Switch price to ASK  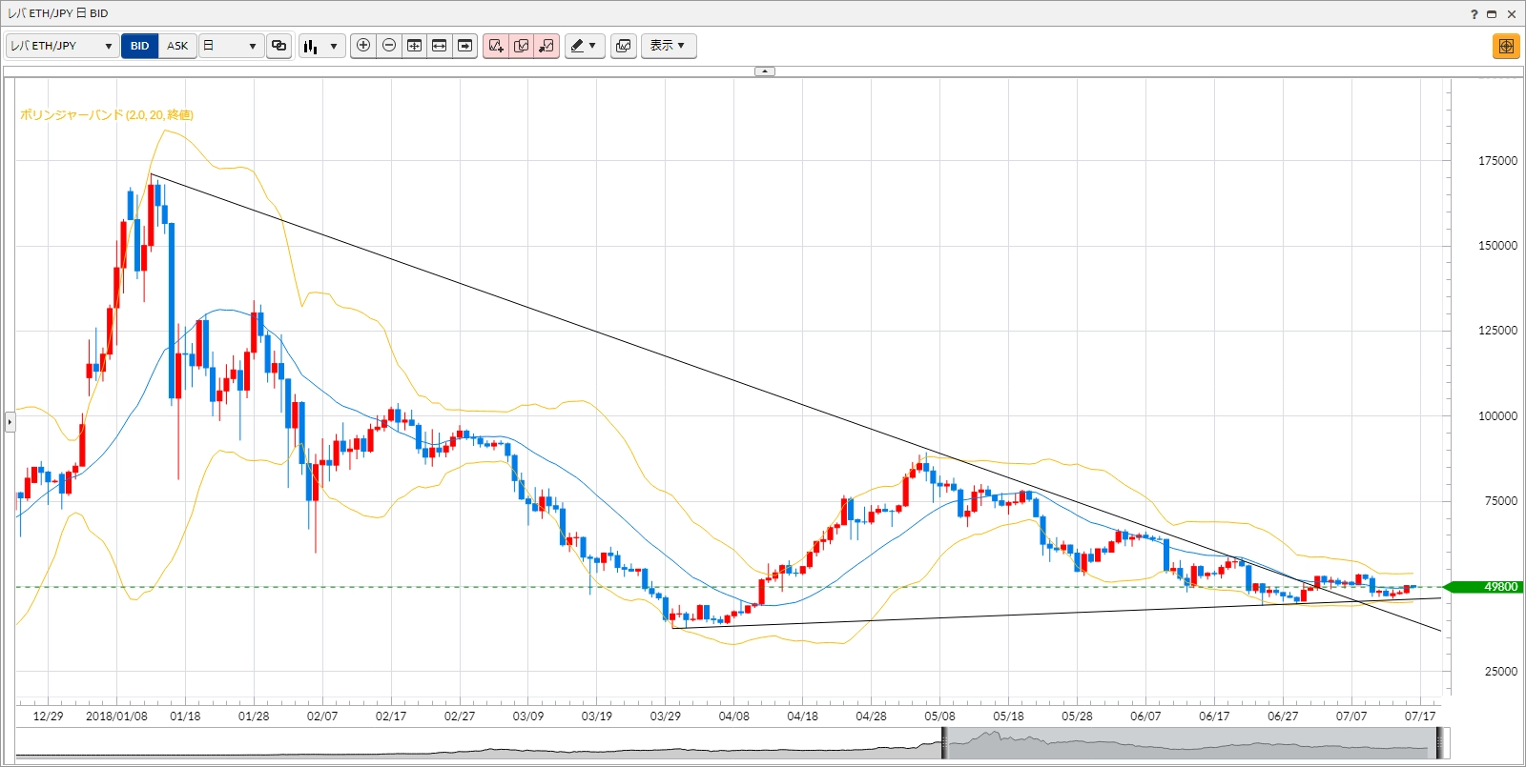pyautogui.click(x=177, y=46)
